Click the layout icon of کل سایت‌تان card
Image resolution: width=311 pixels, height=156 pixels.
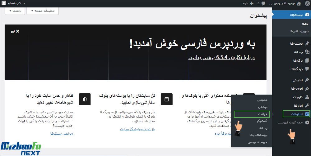tap(167, 99)
